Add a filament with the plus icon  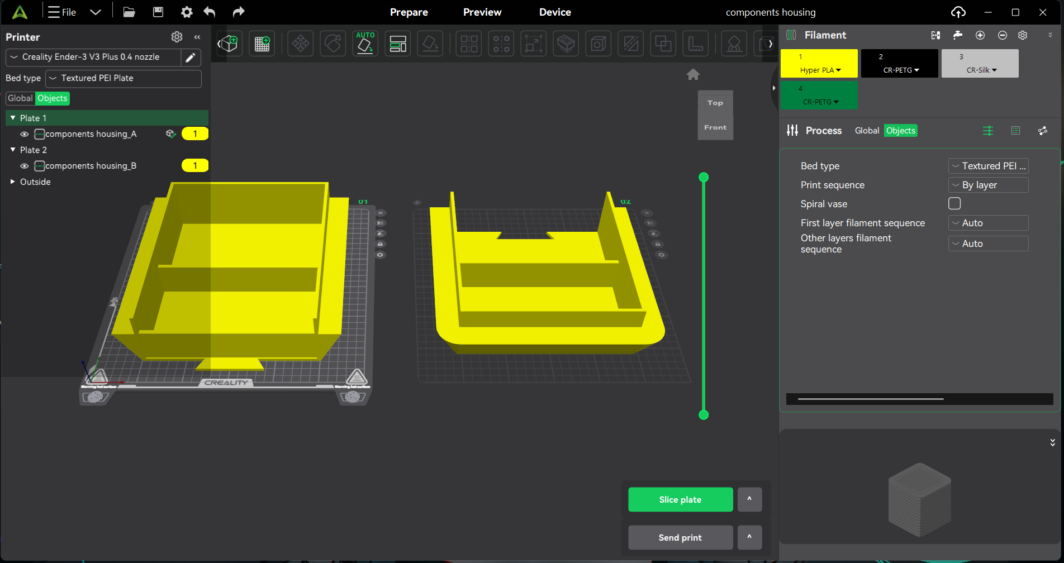coord(980,35)
